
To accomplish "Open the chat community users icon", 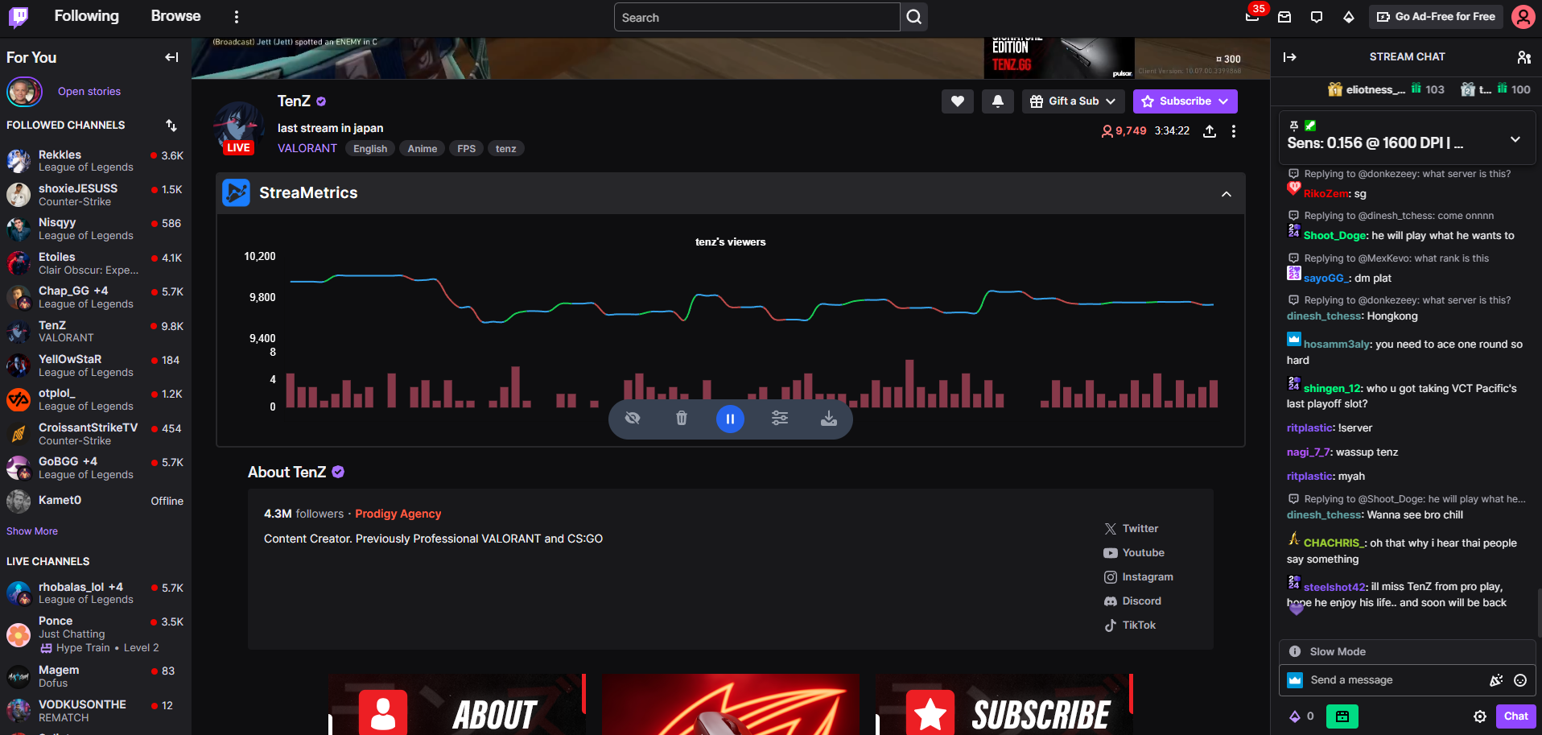I will pyautogui.click(x=1523, y=57).
